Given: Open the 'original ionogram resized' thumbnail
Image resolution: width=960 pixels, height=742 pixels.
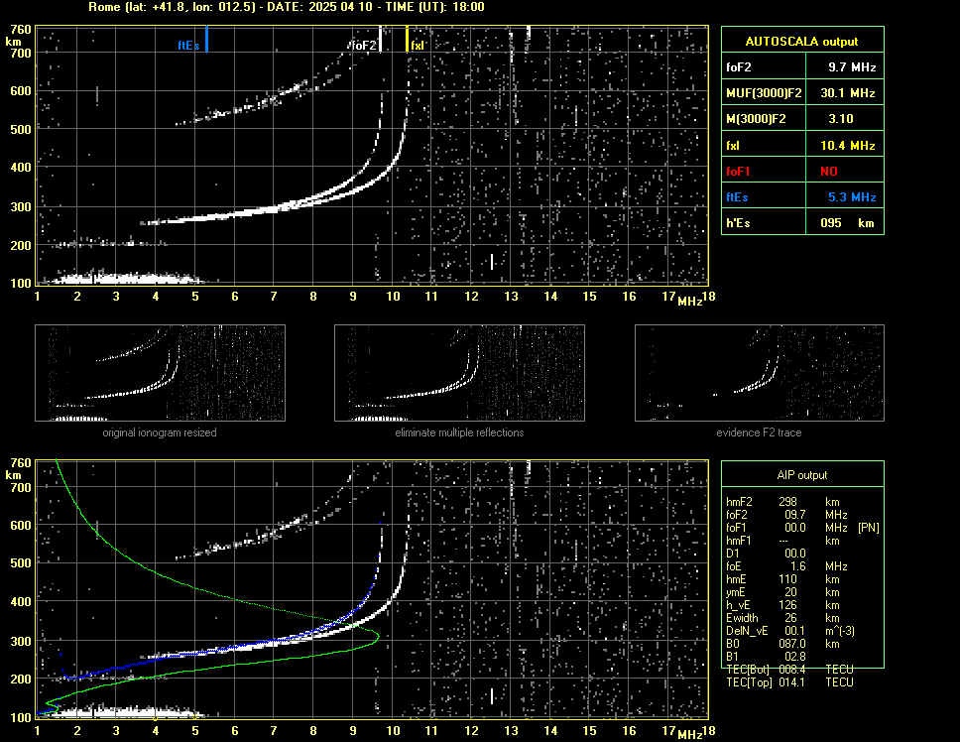Looking at the screenshot, I should pyautogui.click(x=160, y=373).
